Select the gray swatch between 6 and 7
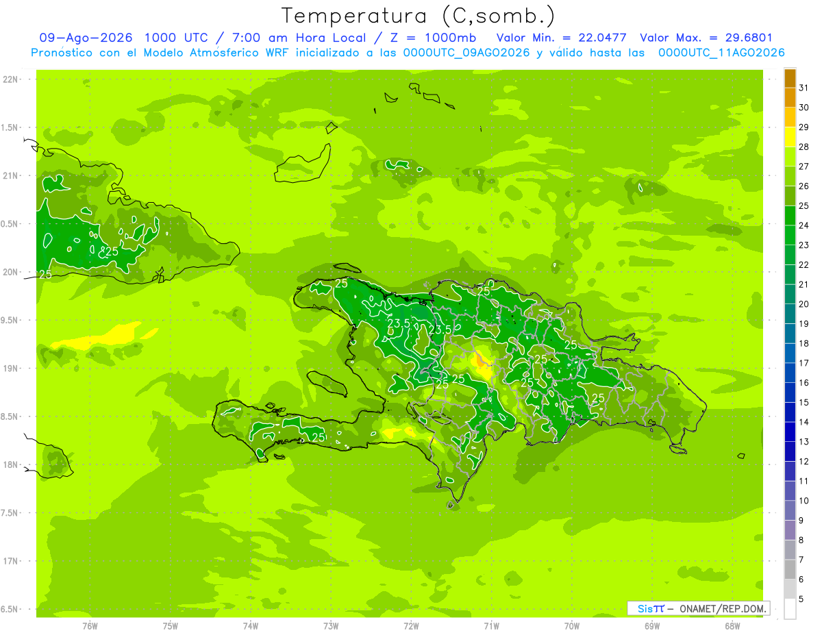Screen dimensions: 822x635 [x=790, y=569]
